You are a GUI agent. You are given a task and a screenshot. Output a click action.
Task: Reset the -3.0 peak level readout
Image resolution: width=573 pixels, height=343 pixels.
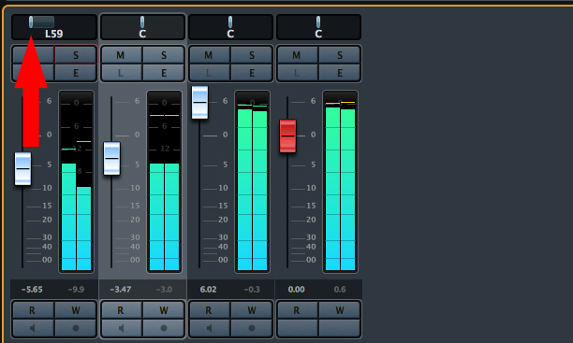[164, 290]
